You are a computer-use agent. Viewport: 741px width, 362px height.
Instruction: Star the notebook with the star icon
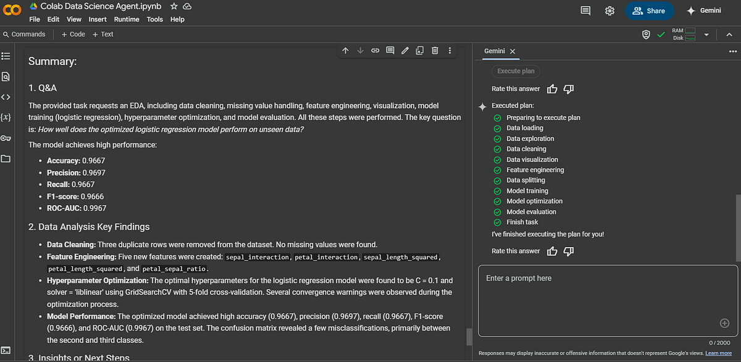(x=174, y=6)
